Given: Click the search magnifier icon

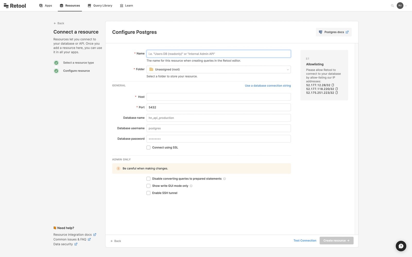Looking at the screenshot, I should click(x=392, y=6).
